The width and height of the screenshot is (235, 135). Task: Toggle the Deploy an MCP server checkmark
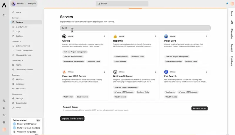click(14, 124)
